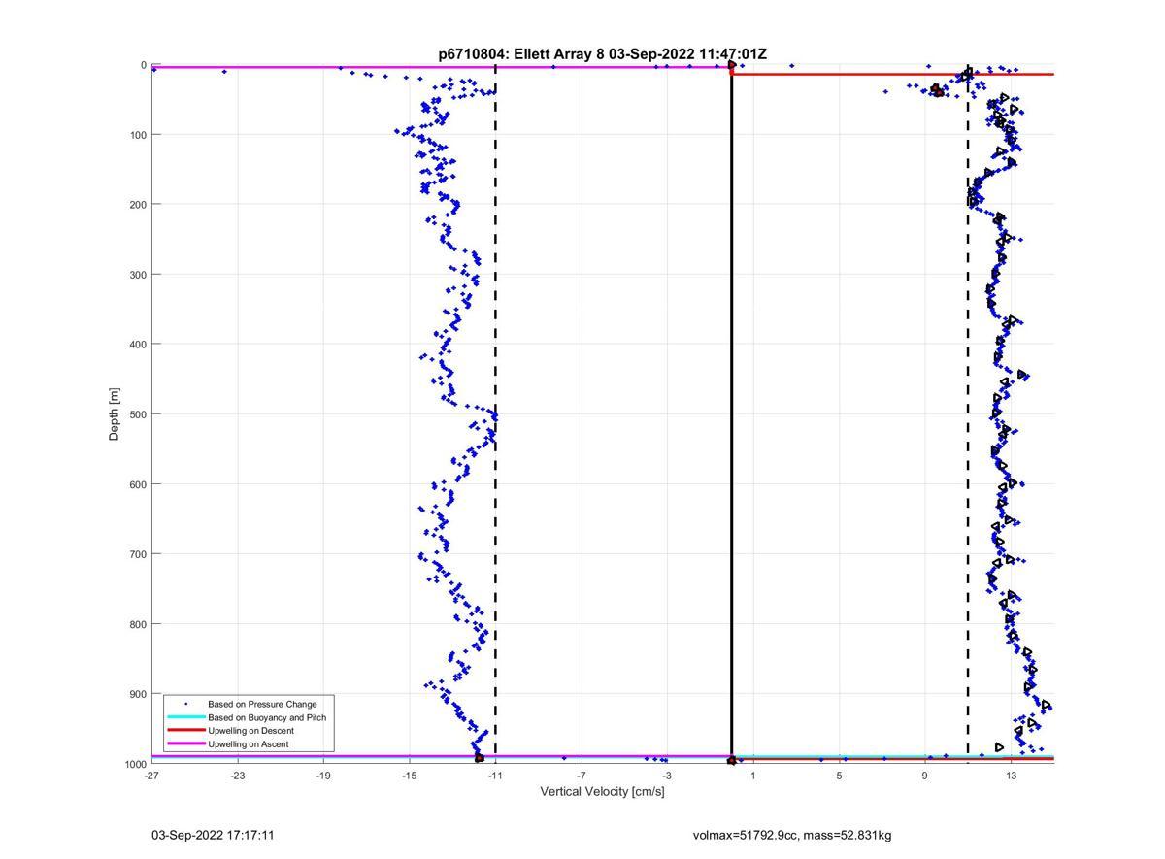
Task: Click y-axis tick label '400'
Action: 138,344
